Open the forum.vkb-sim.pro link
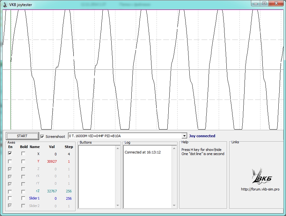 [x=260, y=189]
